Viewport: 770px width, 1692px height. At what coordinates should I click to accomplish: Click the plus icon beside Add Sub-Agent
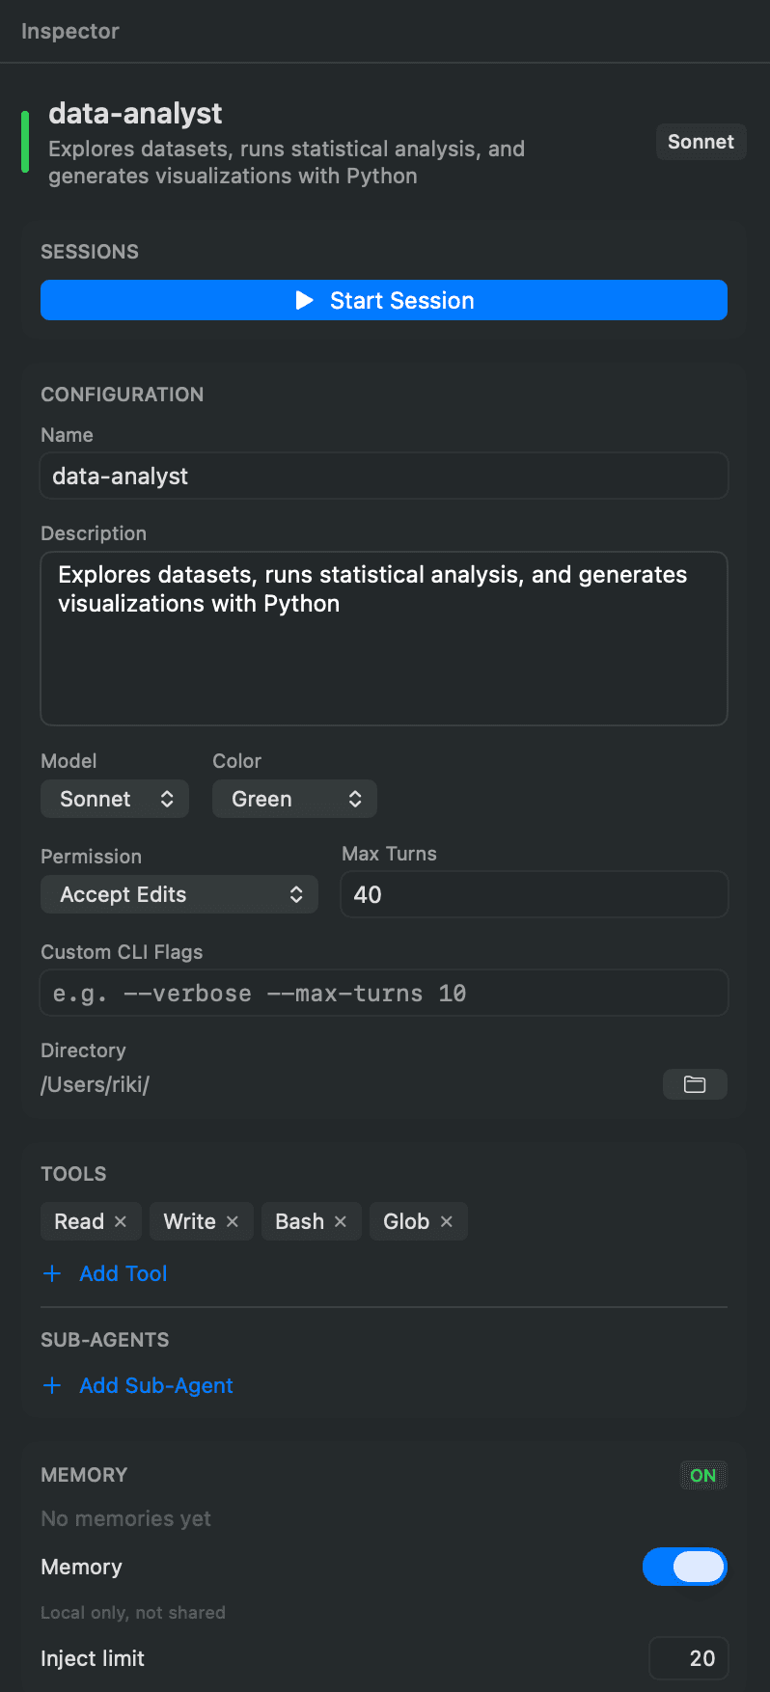52,1385
